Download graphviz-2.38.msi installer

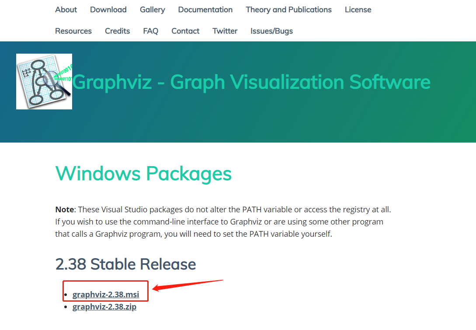[105, 294]
